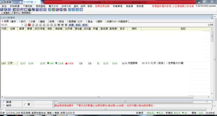Click the 自選 button beside group numbers
Screen dimensions: 217x116
click(71, 25)
